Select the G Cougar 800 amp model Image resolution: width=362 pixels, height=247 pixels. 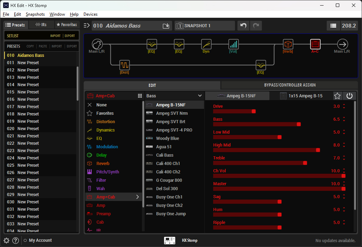174,180
